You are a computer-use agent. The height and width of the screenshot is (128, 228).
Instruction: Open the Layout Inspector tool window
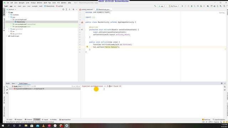pos(219,119)
